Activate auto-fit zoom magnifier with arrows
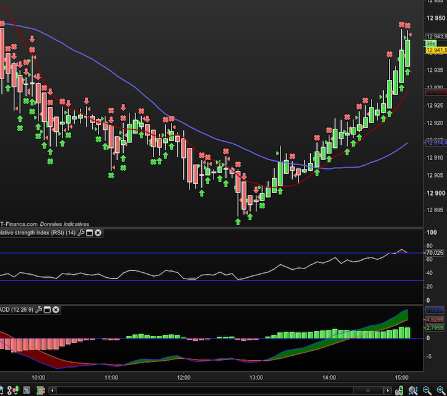 (414, 390)
